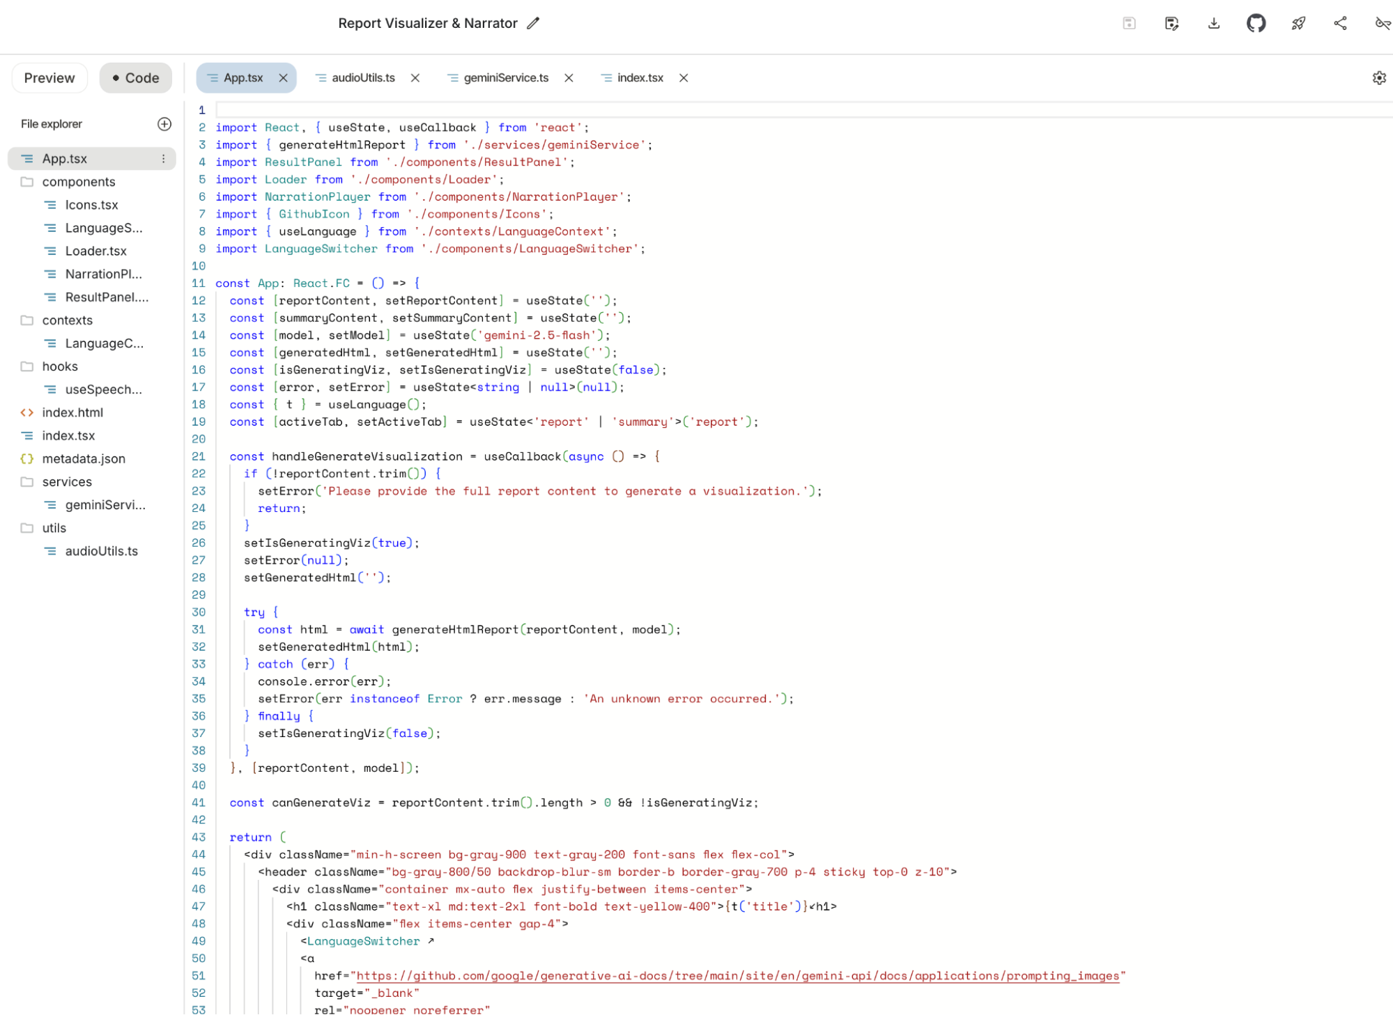Switch to Preview mode

[49, 78]
